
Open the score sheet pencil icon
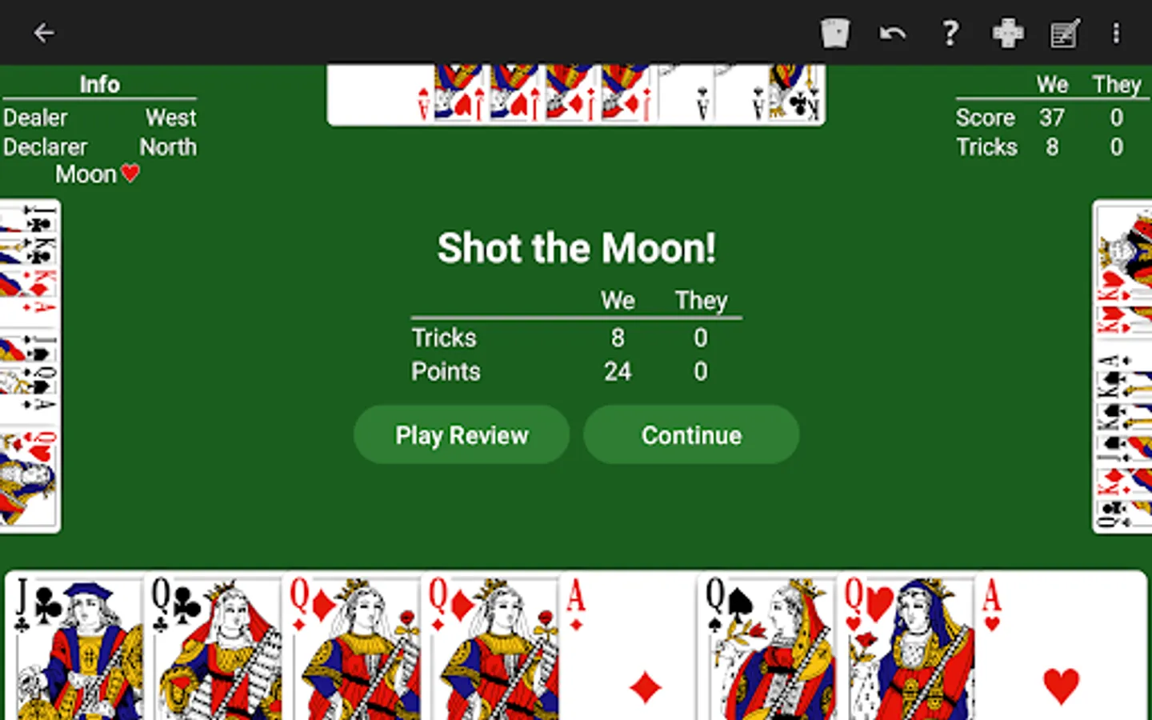click(x=1065, y=34)
